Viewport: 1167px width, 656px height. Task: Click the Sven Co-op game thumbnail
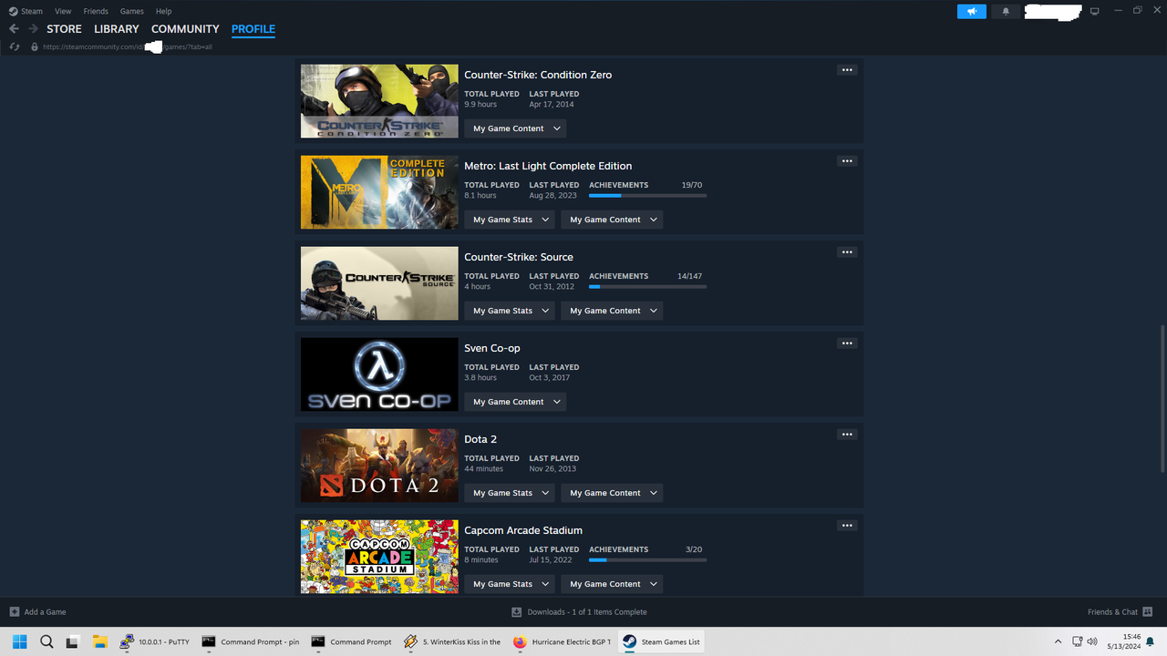[379, 374]
